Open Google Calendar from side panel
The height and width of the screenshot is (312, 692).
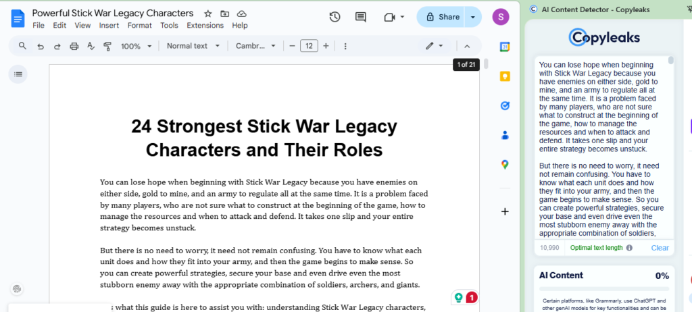pos(505,47)
